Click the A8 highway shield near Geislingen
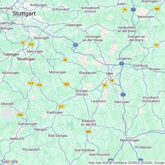165x165 pixels. pos(75,45)
